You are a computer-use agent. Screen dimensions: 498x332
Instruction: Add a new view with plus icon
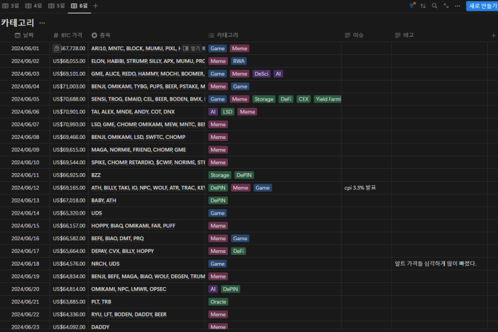(x=95, y=6)
